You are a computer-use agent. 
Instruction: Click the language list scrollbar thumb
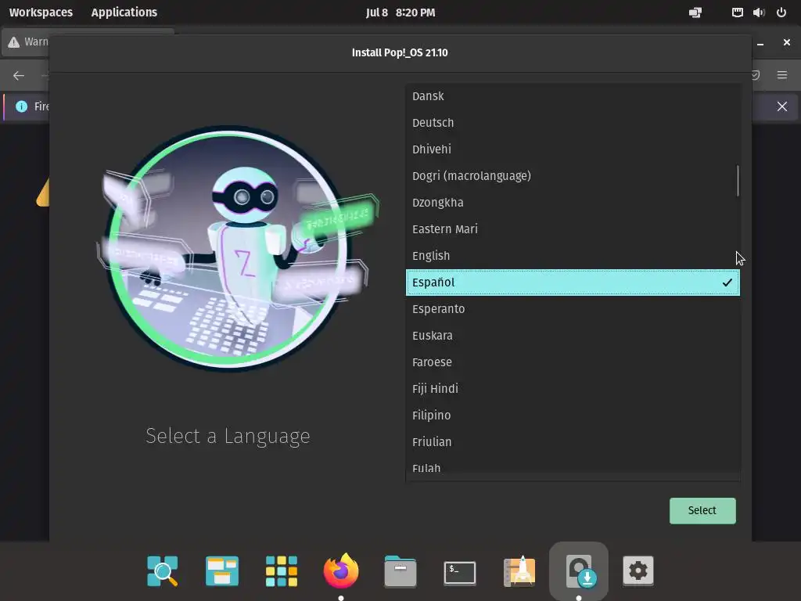738,181
